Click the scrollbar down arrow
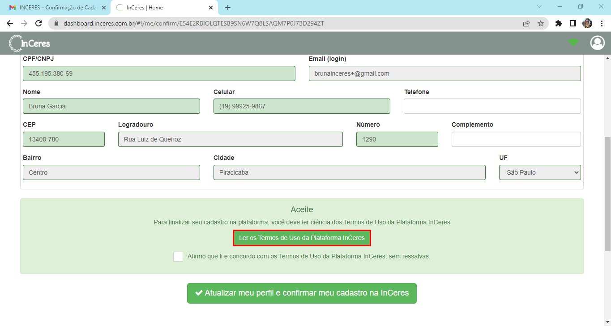This screenshot has height=326, width=611. pos(607,322)
